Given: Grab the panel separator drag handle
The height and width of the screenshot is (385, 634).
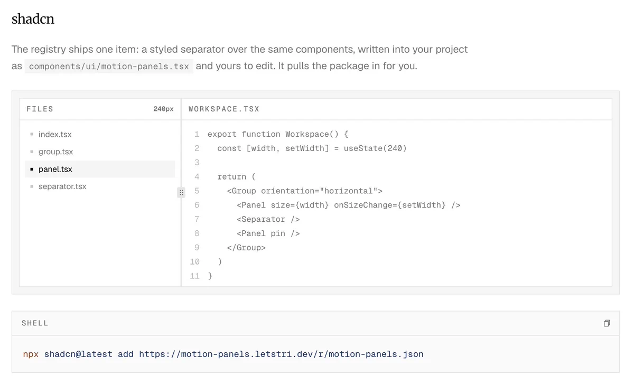Looking at the screenshot, I should [x=181, y=193].
